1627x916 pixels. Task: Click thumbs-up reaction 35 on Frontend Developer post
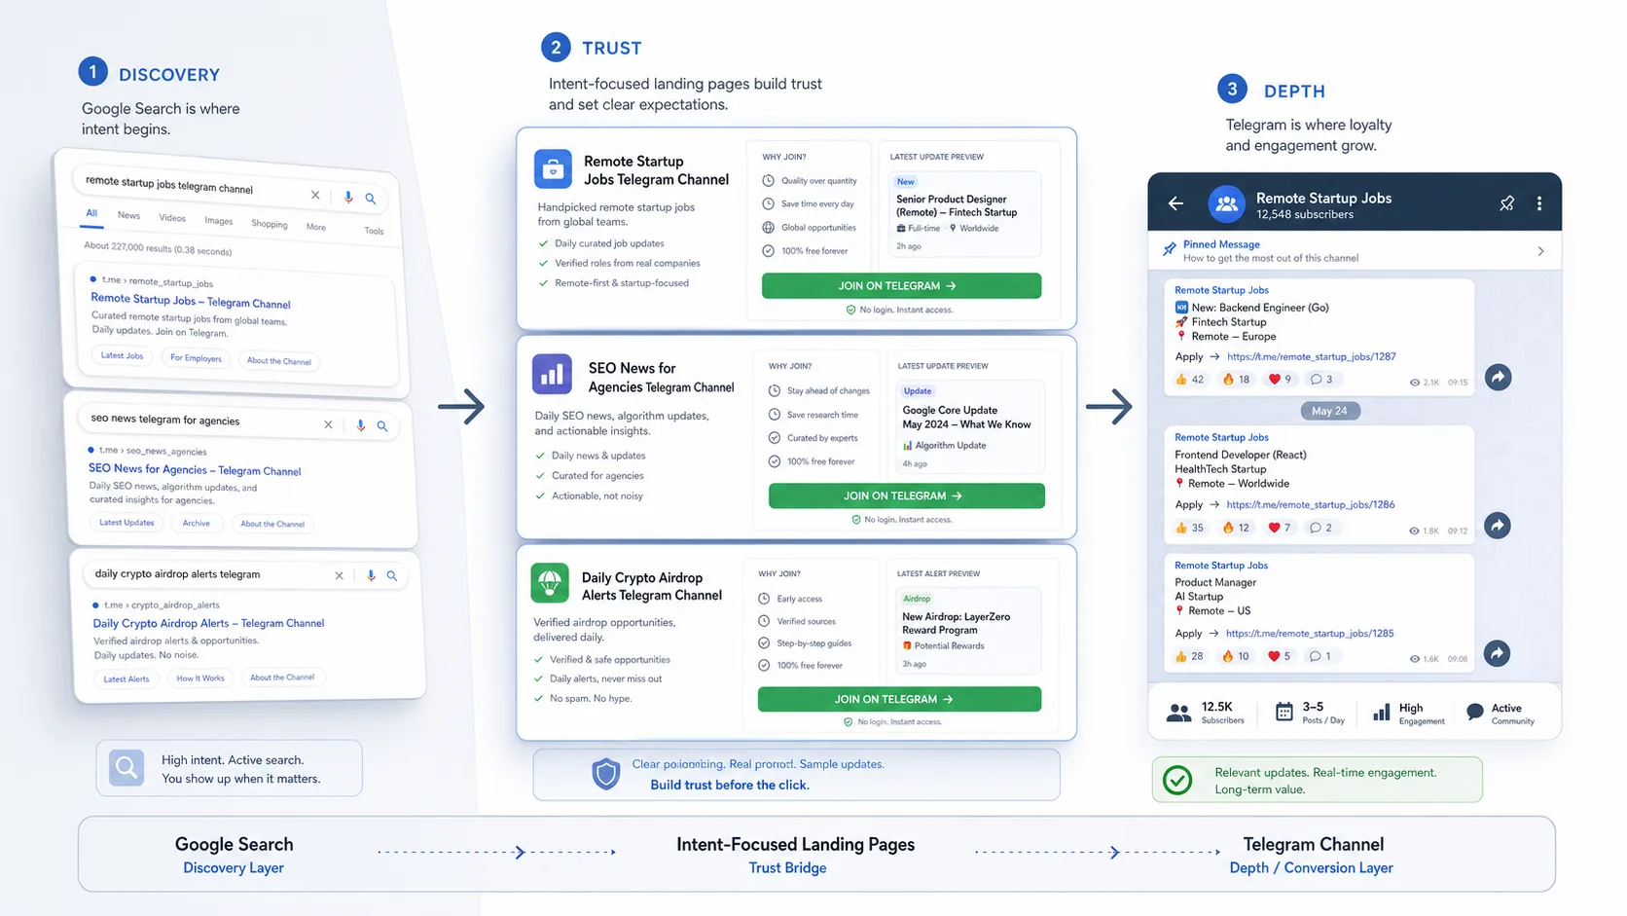click(x=1189, y=528)
